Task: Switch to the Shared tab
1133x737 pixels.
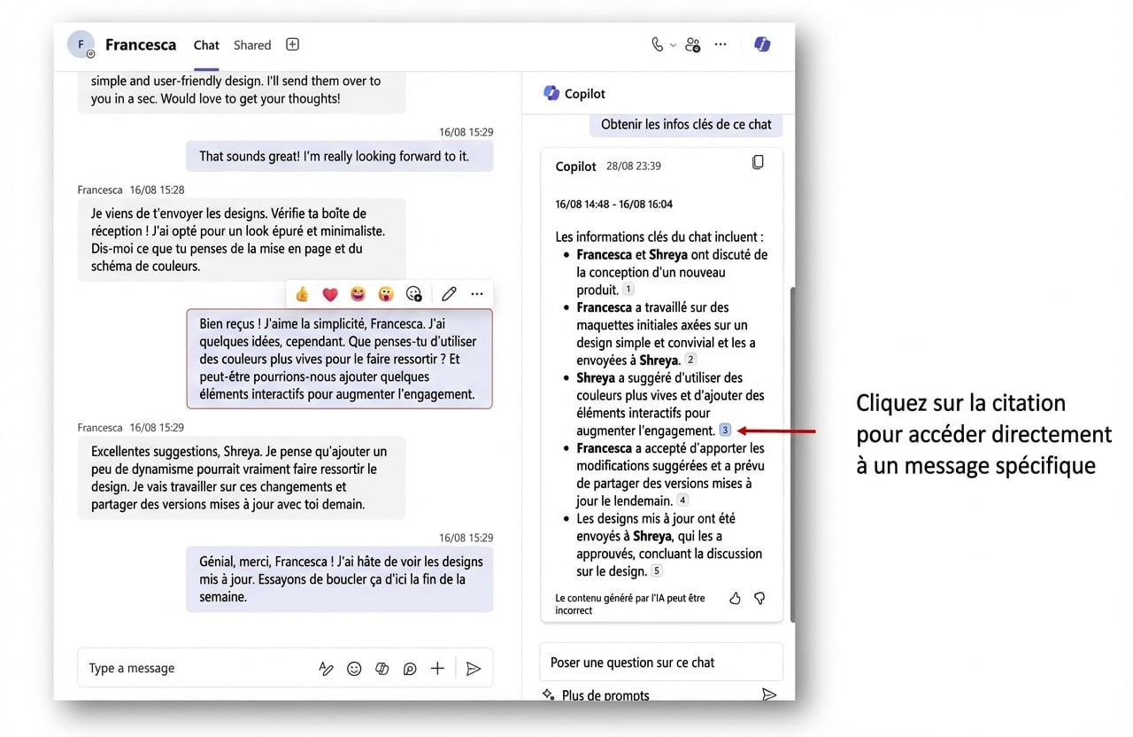Action: coord(251,44)
